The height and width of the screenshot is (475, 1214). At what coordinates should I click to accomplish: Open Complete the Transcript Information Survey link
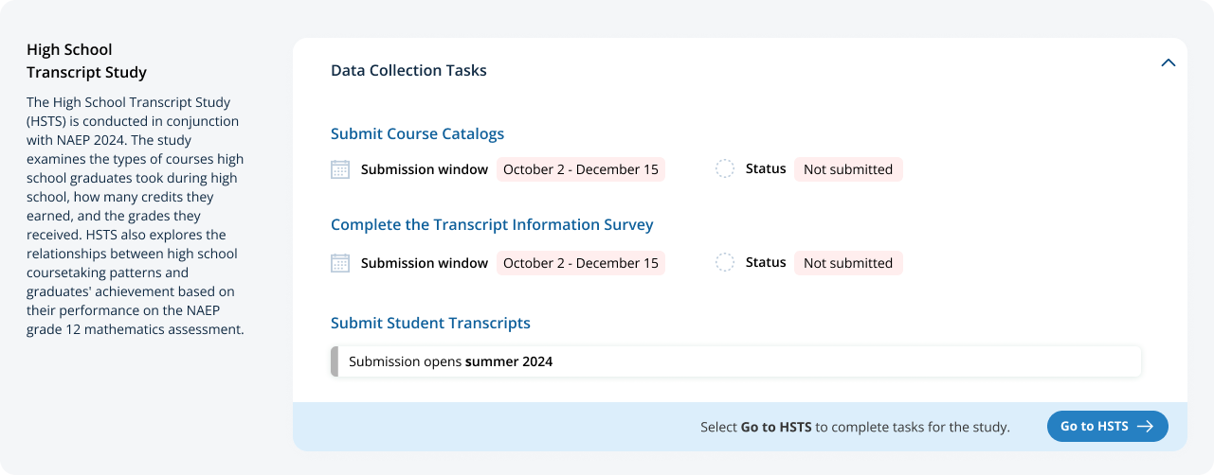click(492, 225)
